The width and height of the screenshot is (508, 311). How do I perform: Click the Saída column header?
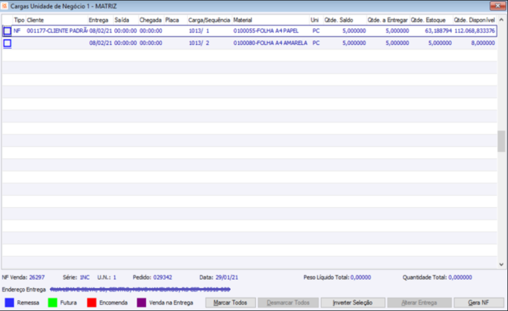(x=126, y=20)
